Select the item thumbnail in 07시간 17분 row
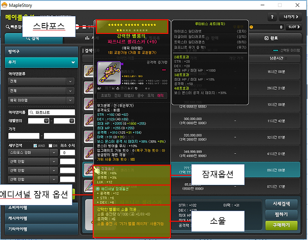The height and width of the screenshot is (240, 308). (89, 186)
